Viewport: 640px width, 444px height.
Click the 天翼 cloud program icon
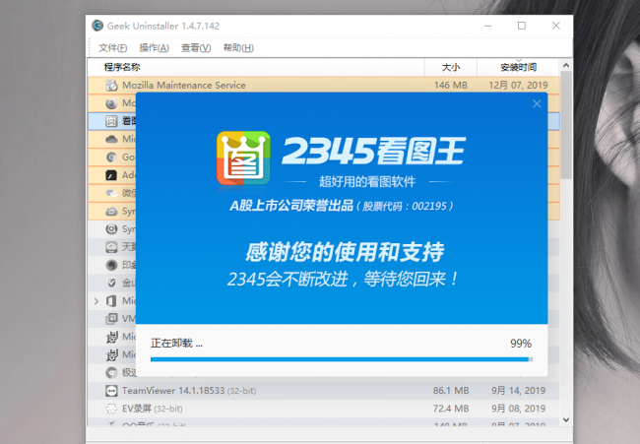111,247
